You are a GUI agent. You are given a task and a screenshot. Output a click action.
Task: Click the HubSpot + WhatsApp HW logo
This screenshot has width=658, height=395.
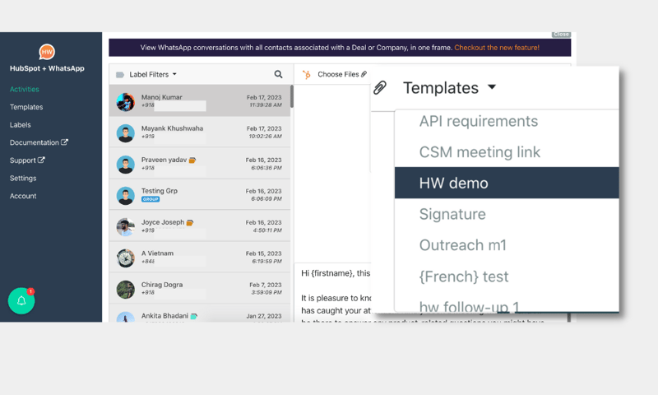(47, 52)
